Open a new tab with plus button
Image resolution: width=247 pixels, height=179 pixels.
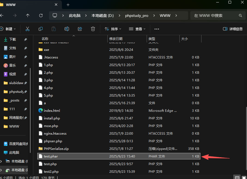(x=68, y=5)
